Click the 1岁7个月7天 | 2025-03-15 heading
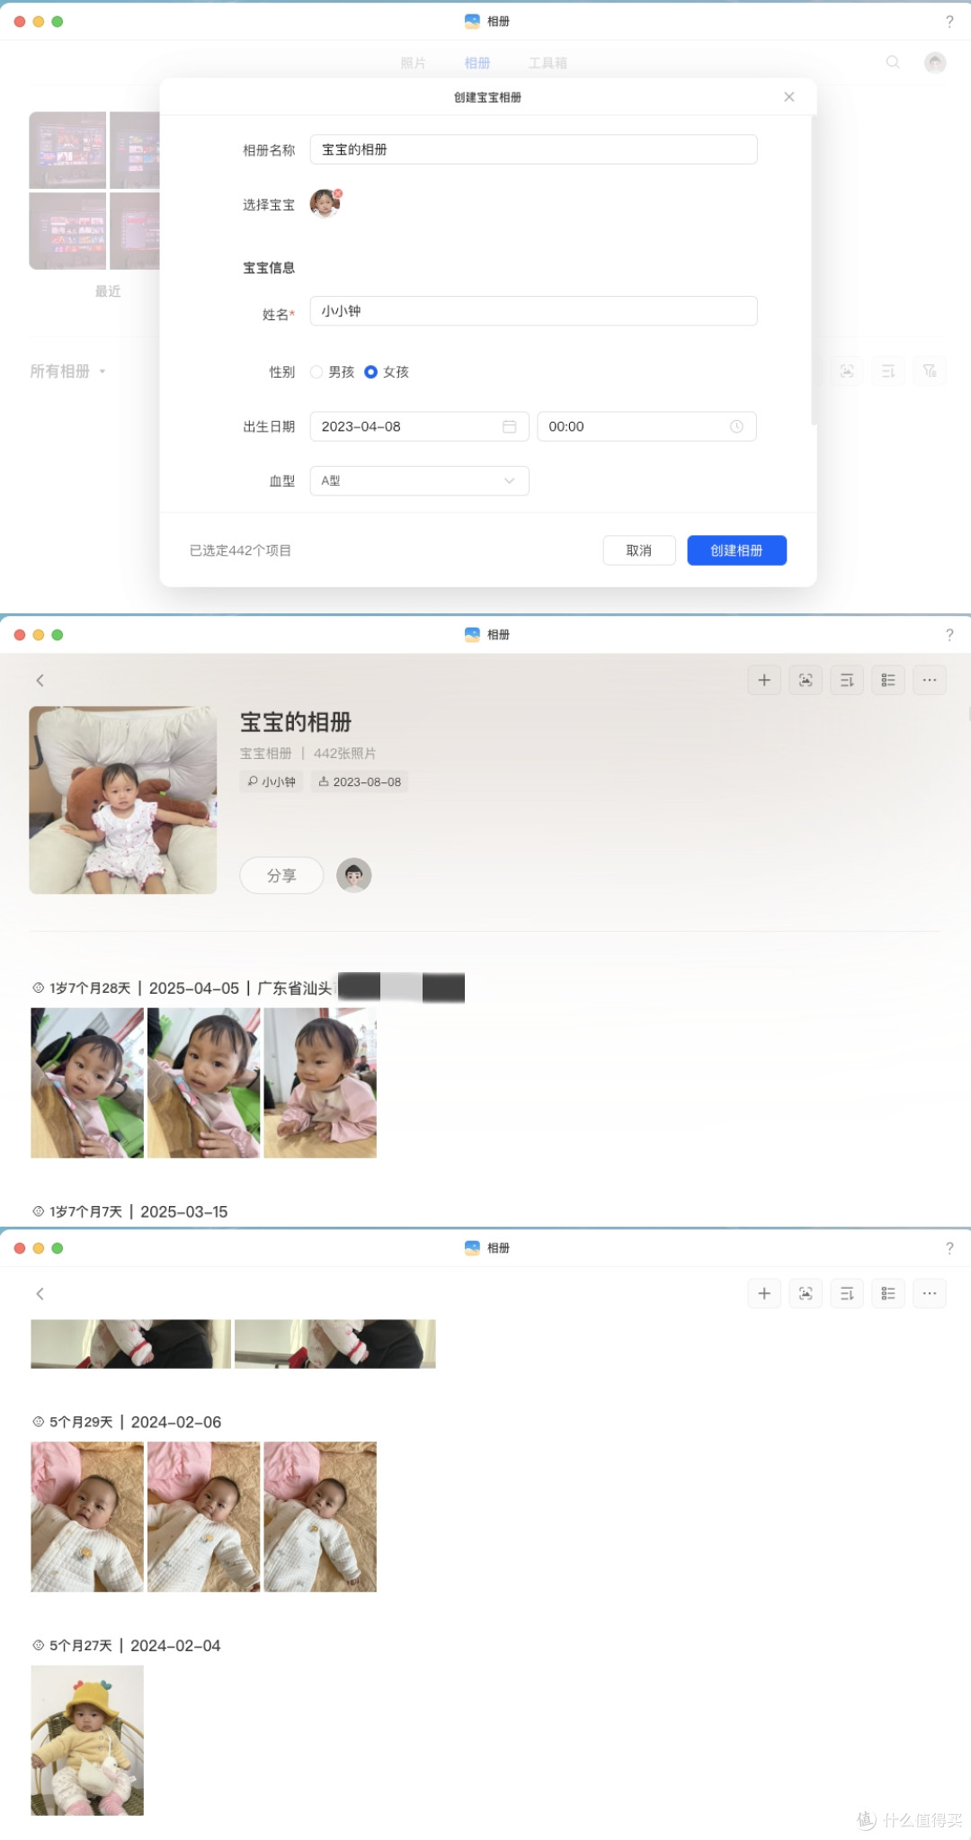Image resolution: width=971 pixels, height=1840 pixels. 130,1212
